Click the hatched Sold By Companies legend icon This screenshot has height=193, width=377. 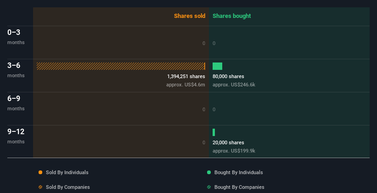[40, 187]
